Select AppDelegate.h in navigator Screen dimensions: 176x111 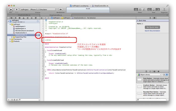click(x=24, y=26)
